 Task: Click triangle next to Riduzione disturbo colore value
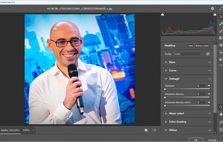coord(209,102)
